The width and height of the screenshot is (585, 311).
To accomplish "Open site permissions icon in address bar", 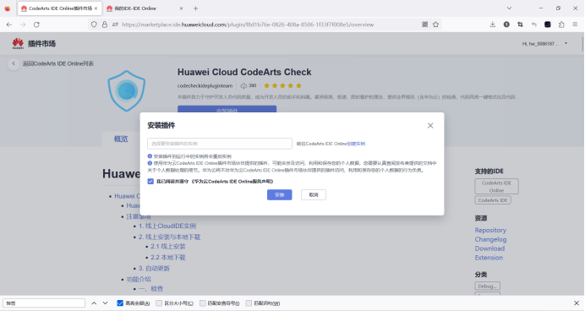I will click(x=115, y=25).
